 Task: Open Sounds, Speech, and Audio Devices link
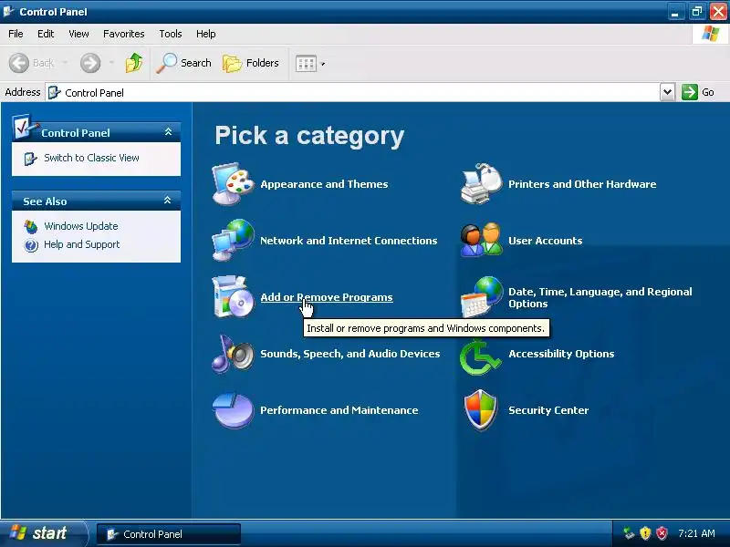(350, 354)
